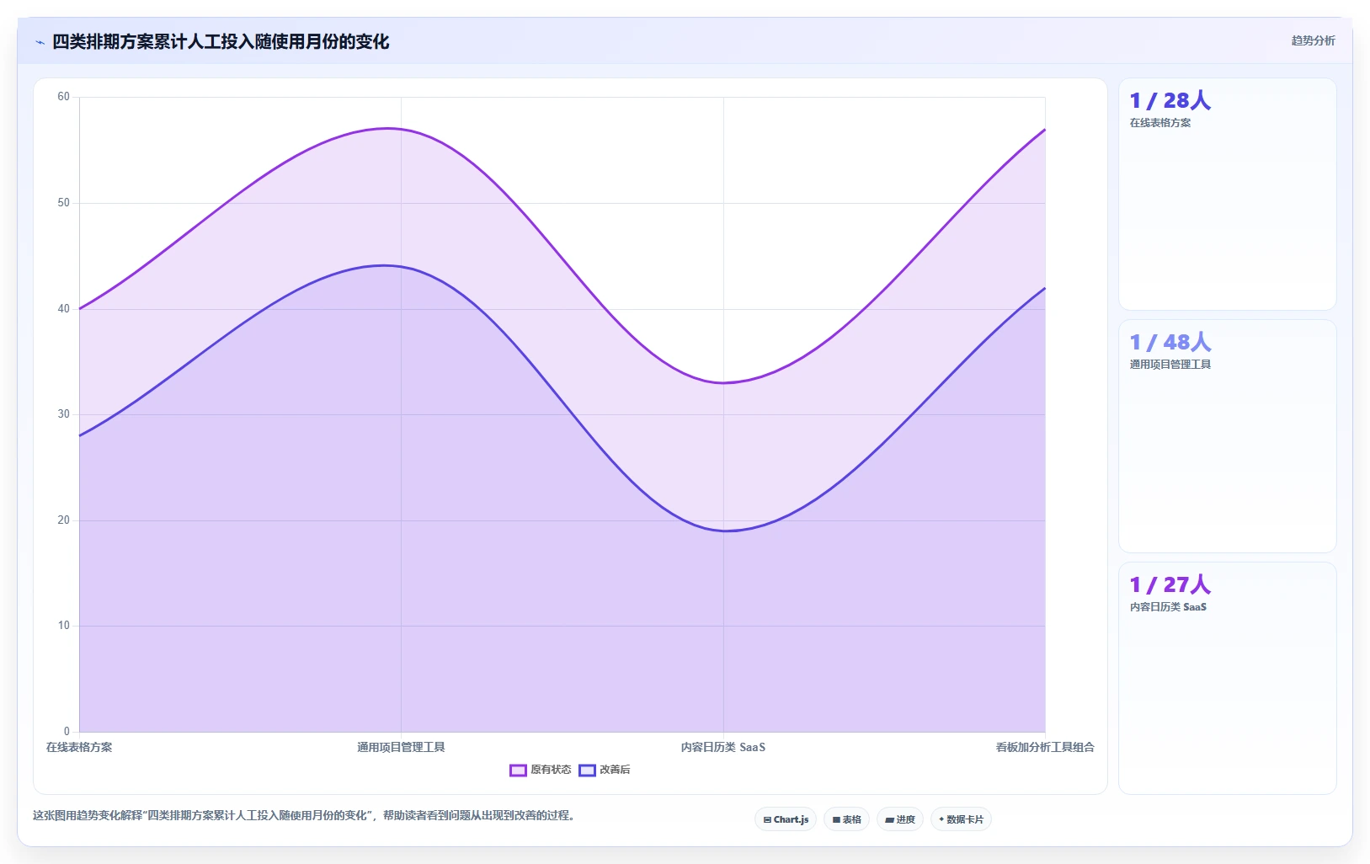The height and width of the screenshot is (864, 1370).
Task: Click the trend icon beside the chart title
Action: click(x=40, y=42)
